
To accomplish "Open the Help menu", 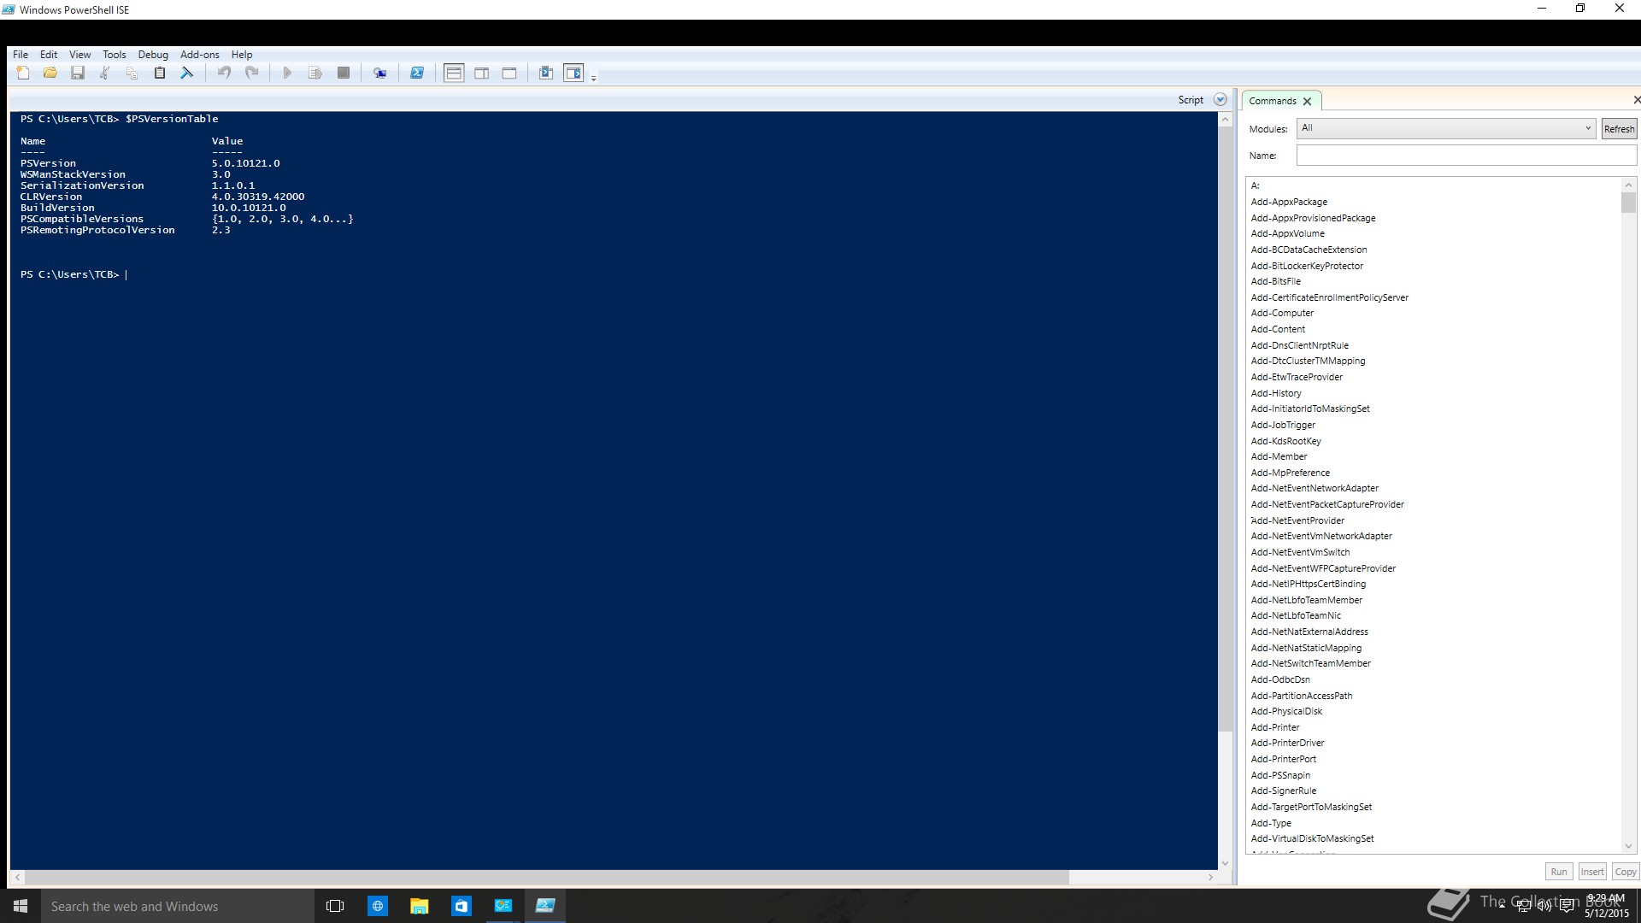I will [242, 55].
